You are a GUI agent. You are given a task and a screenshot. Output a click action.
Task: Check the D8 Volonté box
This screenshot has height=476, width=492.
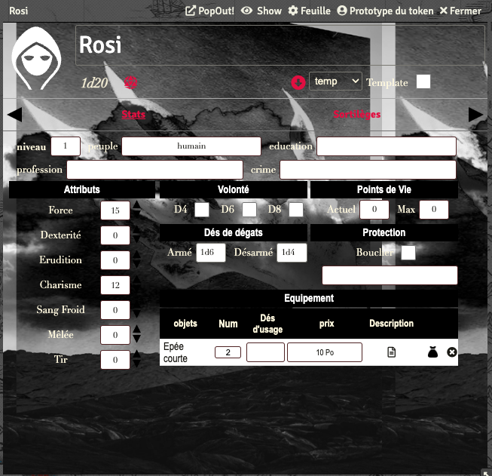pos(296,210)
